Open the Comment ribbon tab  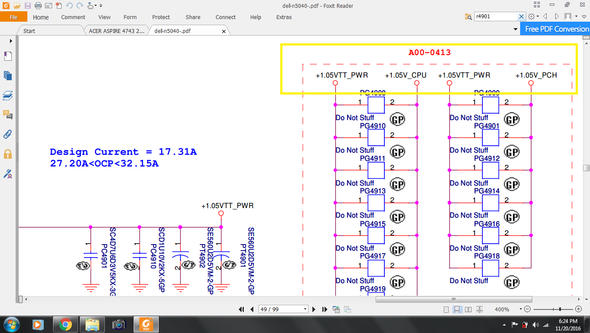click(73, 17)
